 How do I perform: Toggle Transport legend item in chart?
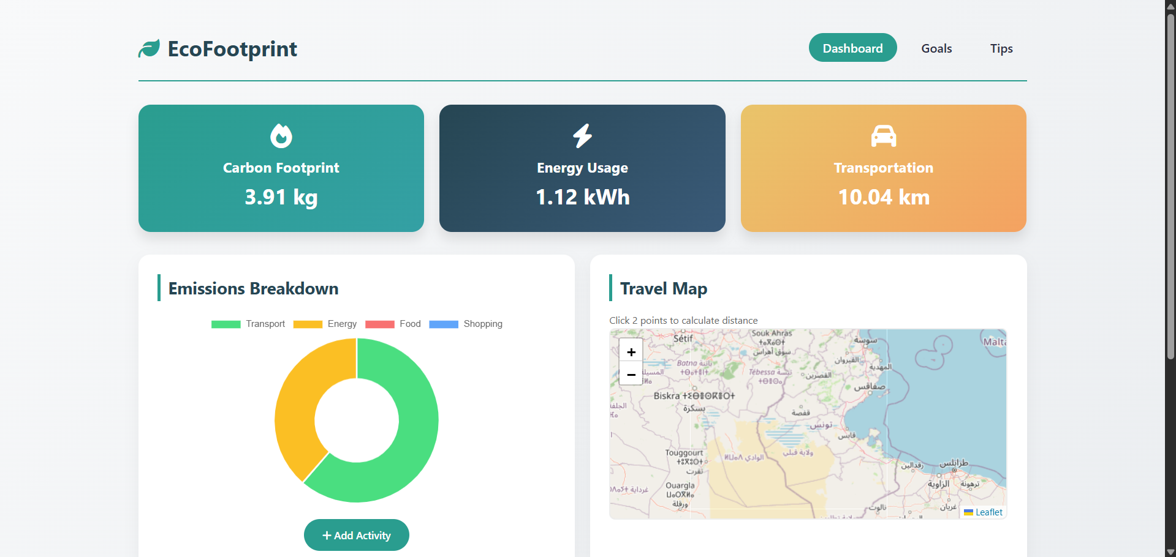pyautogui.click(x=248, y=324)
